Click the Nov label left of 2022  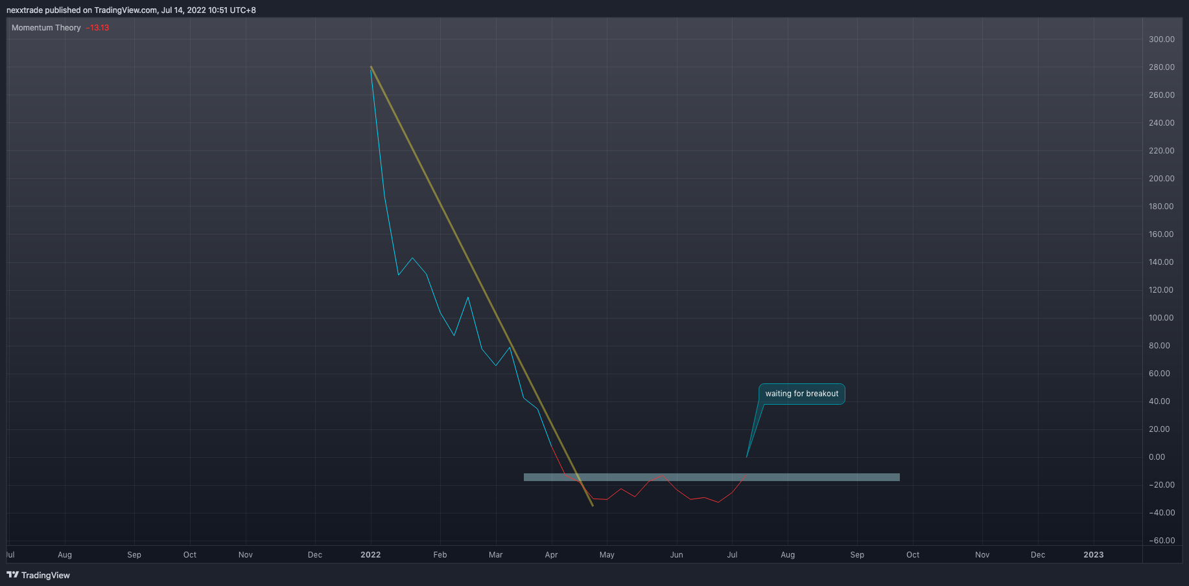(246, 555)
